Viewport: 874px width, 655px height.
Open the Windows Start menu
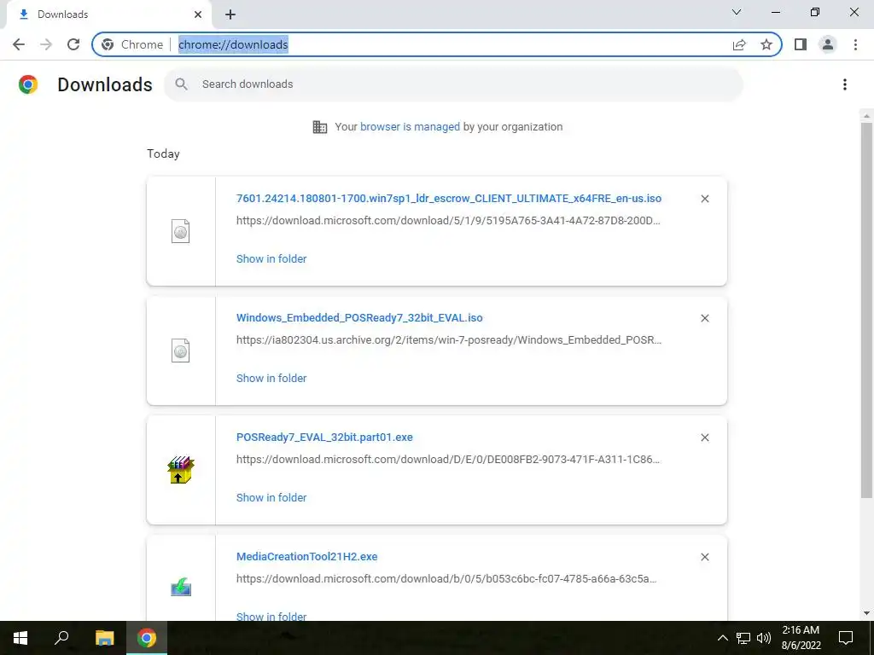(20, 638)
